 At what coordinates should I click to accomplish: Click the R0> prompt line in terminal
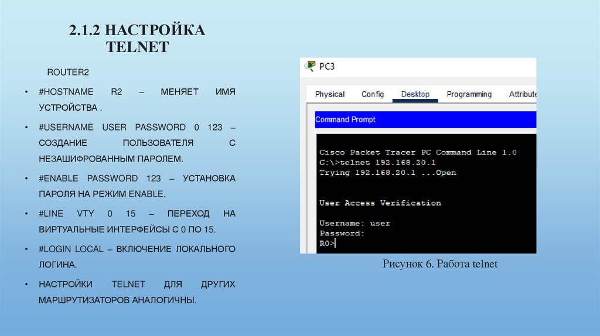pyautogui.click(x=328, y=244)
